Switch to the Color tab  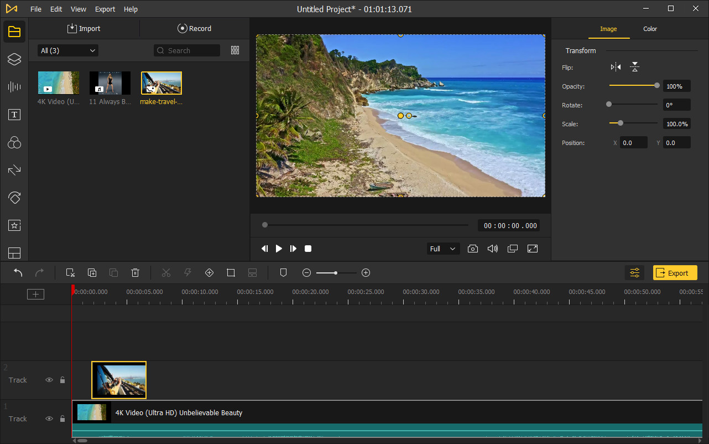[x=650, y=29]
